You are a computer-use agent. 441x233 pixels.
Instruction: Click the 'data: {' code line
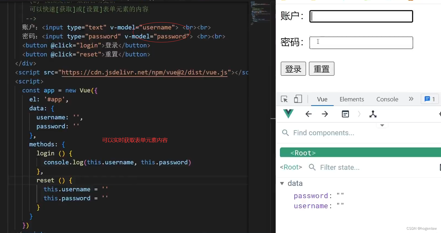pyautogui.click(x=42, y=108)
